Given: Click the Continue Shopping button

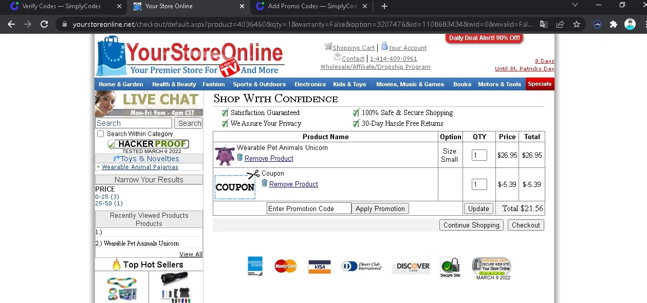Looking at the screenshot, I should coord(471,225).
